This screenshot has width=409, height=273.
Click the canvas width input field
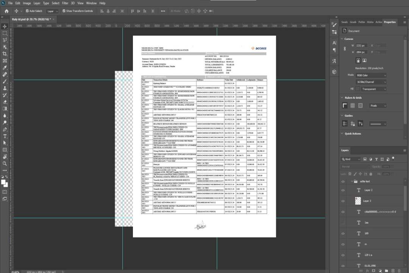[361, 45]
